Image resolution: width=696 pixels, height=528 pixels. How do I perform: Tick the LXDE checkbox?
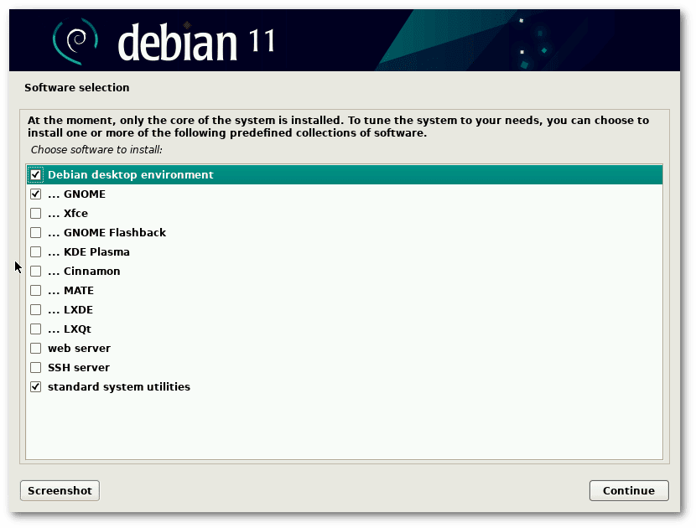click(x=35, y=310)
